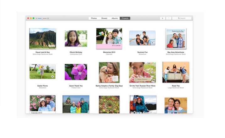
Task: Switch to the Shared tab
Action: click(104, 18)
